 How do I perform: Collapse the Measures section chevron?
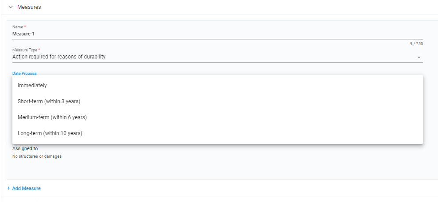point(11,7)
